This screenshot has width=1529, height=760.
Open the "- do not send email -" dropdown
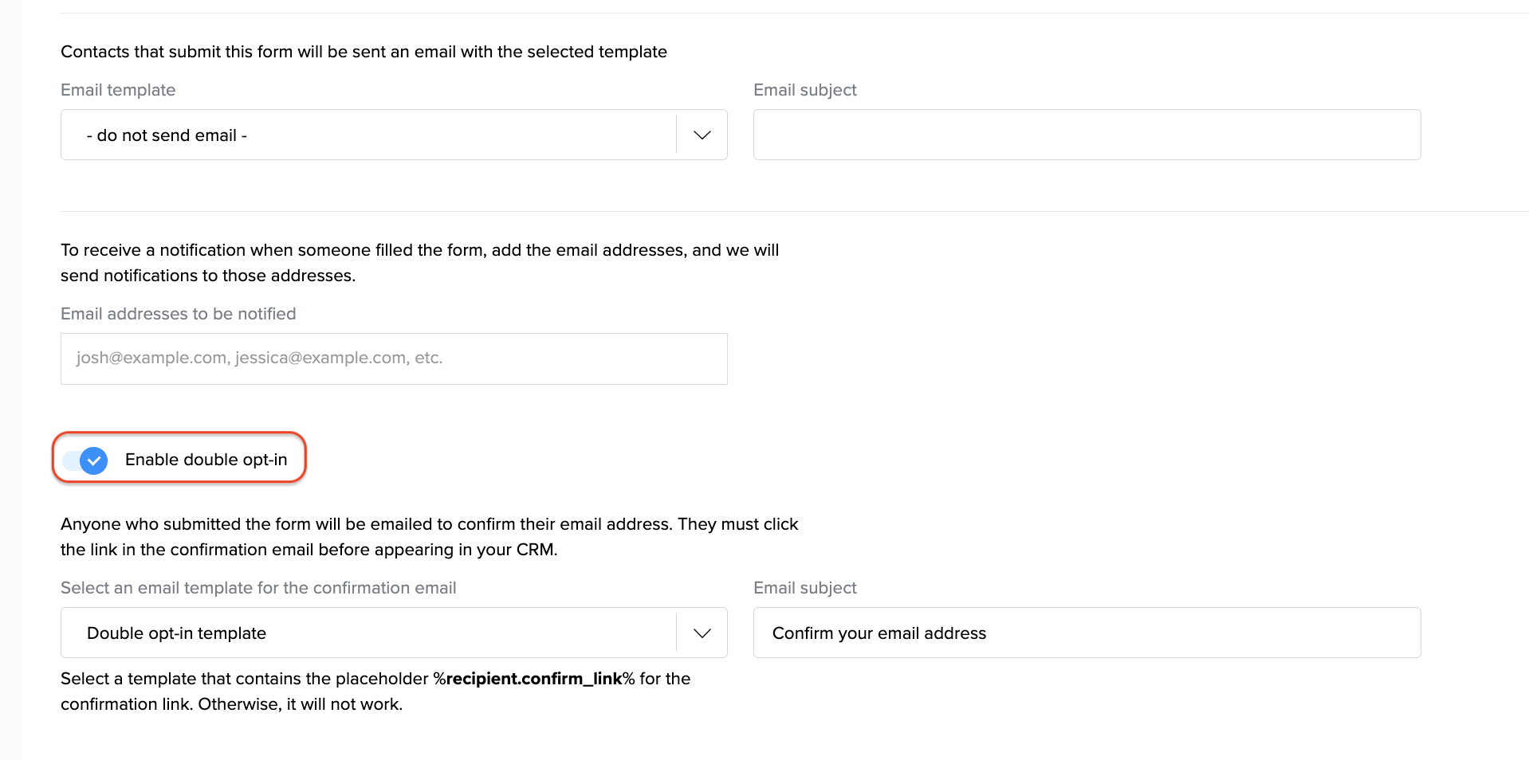coord(368,135)
